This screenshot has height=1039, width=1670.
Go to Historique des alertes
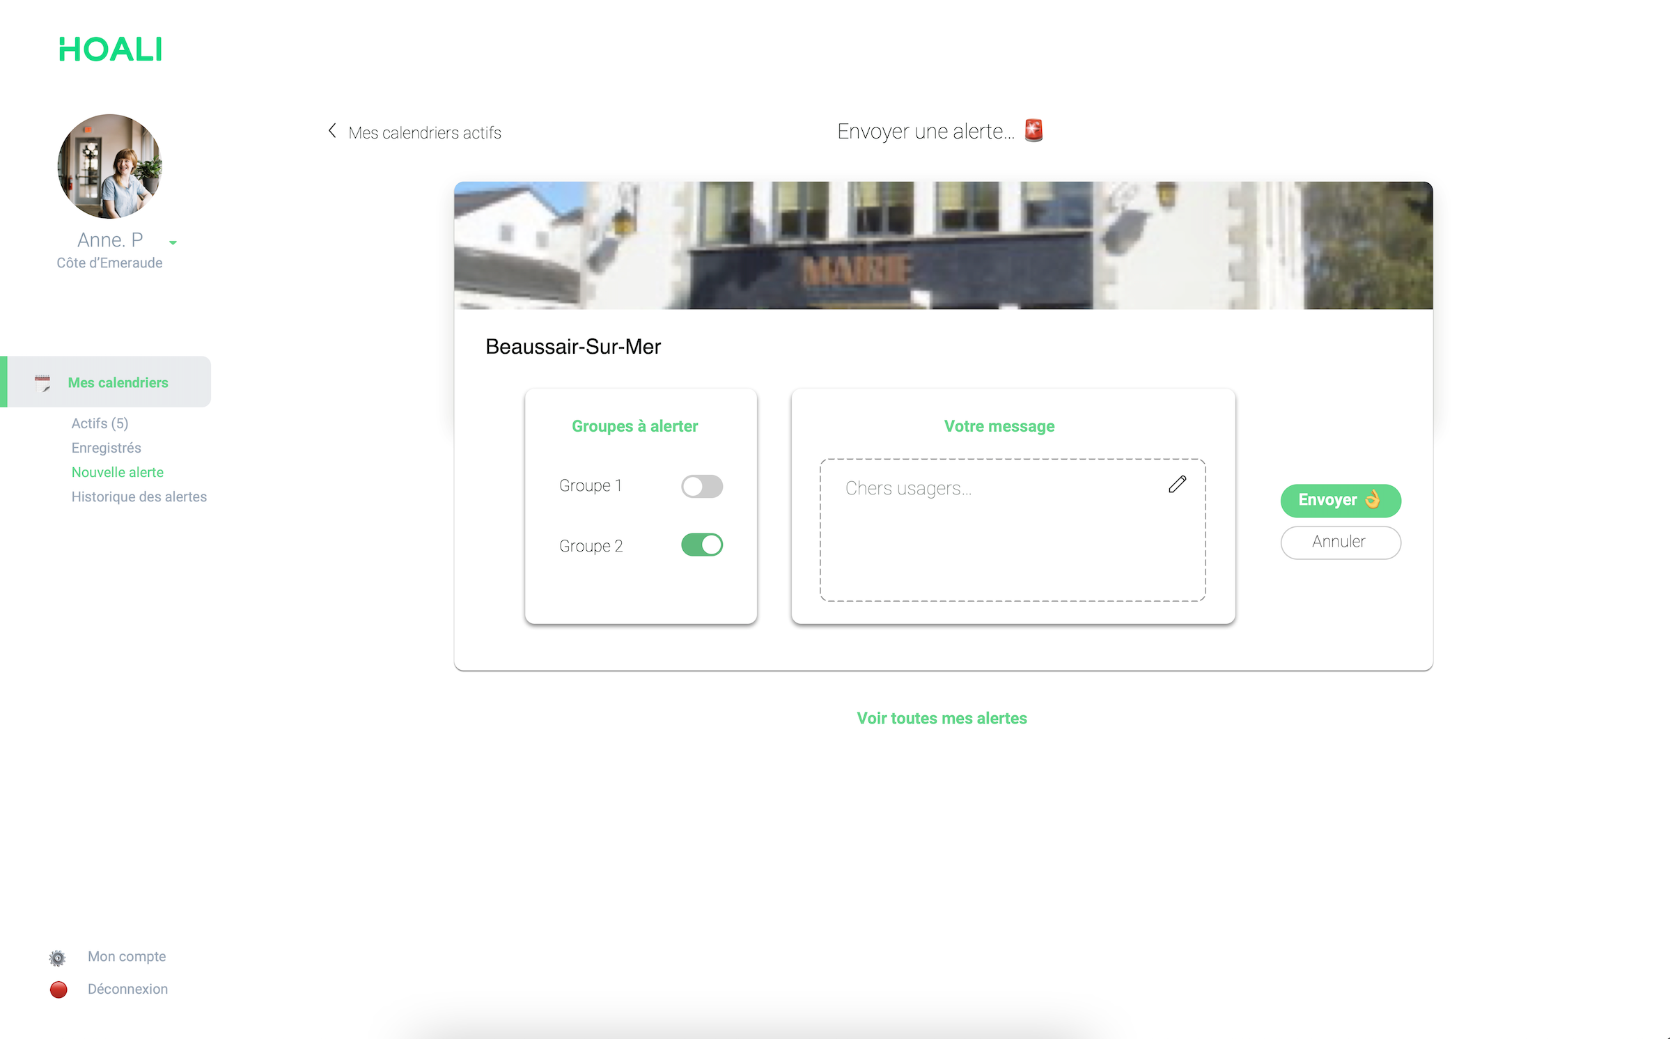click(x=139, y=497)
